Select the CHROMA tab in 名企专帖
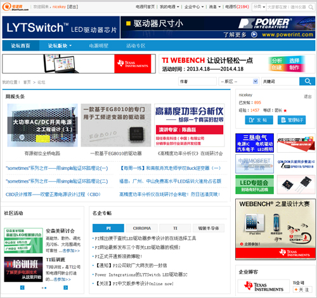This screenshot has height=298, width=317. (142, 228)
